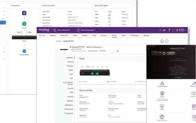Screen dimensions: 196x123
Task: Click LAN2 port status icon in background window
Action: point(109,22)
